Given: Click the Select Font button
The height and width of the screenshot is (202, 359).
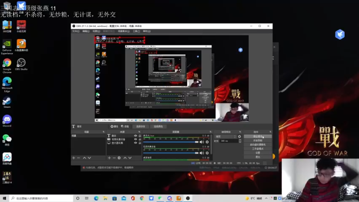Looking at the screenshot, I should pyautogui.click(x=140, y=127).
